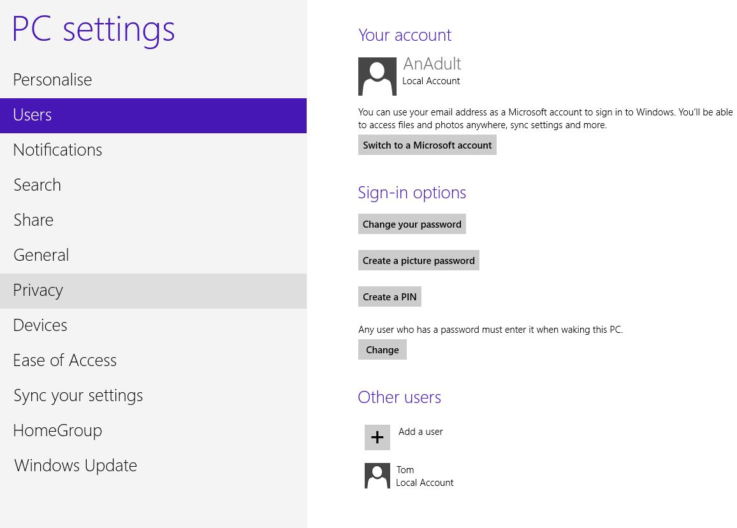This screenshot has width=737, height=528.
Task: Click the wake password requirement text
Action: [x=490, y=330]
